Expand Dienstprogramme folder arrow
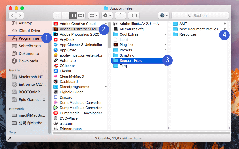Image resolution: width=239 pixels, height=149 pixels. tap(105, 87)
